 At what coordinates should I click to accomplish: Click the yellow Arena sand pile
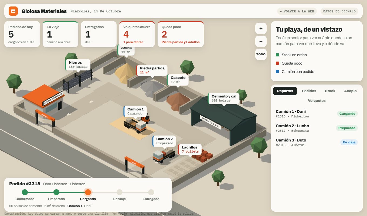tap(126, 72)
